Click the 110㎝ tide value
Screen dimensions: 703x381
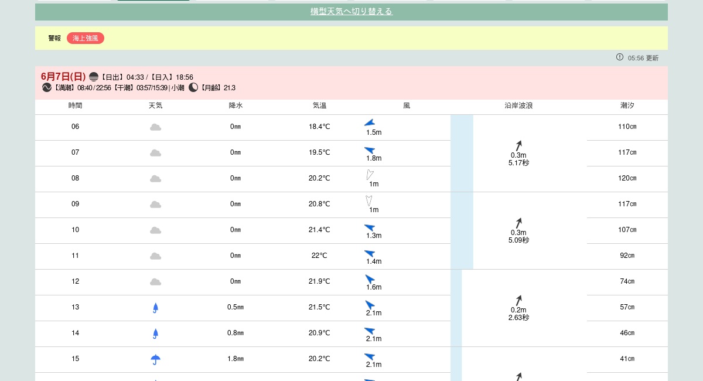(x=627, y=127)
